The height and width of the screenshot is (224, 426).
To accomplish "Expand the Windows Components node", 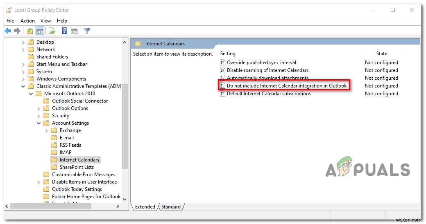I will tap(23, 79).
